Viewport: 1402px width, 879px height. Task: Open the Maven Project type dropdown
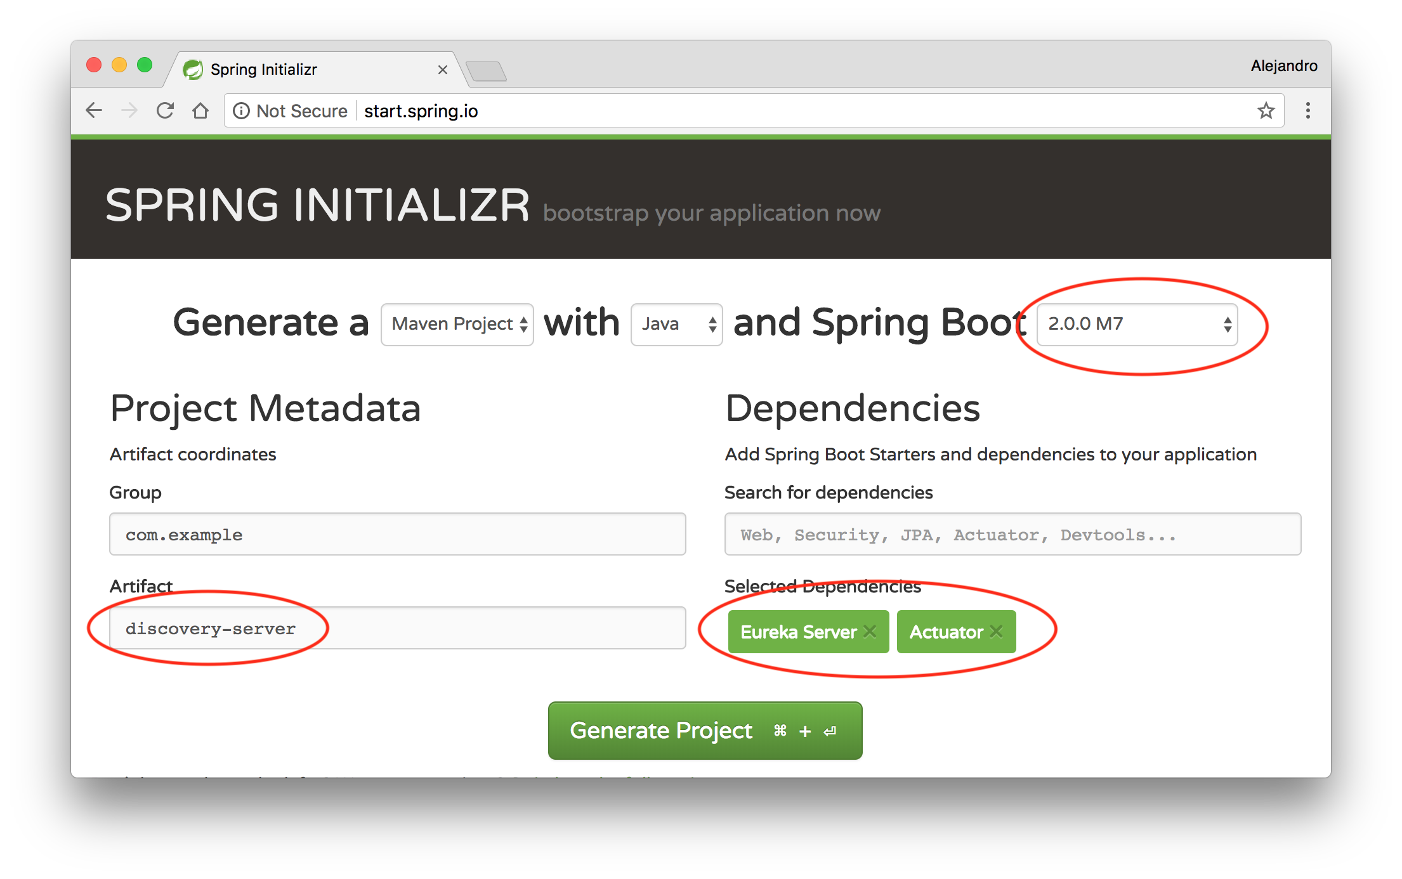click(x=457, y=324)
